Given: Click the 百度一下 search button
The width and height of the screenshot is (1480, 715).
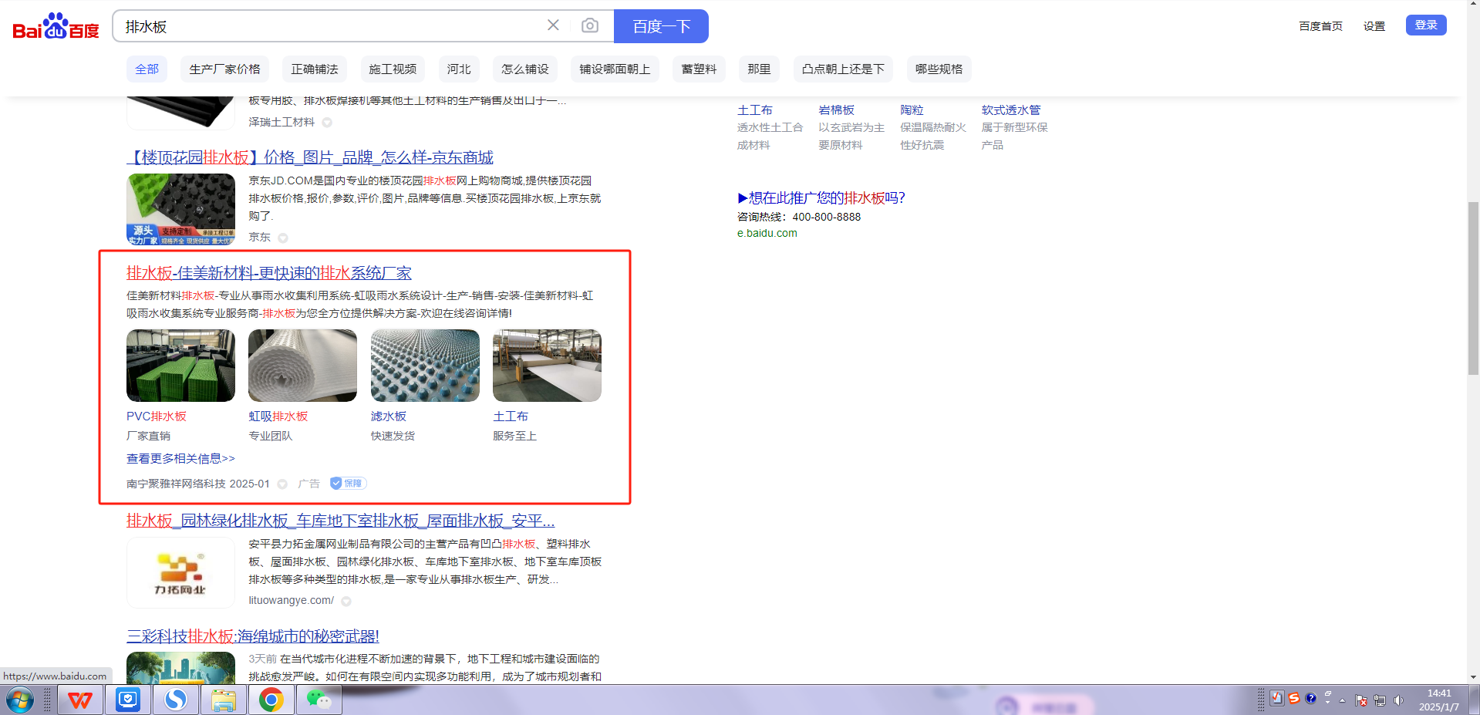Looking at the screenshot, I should point(661,26).
